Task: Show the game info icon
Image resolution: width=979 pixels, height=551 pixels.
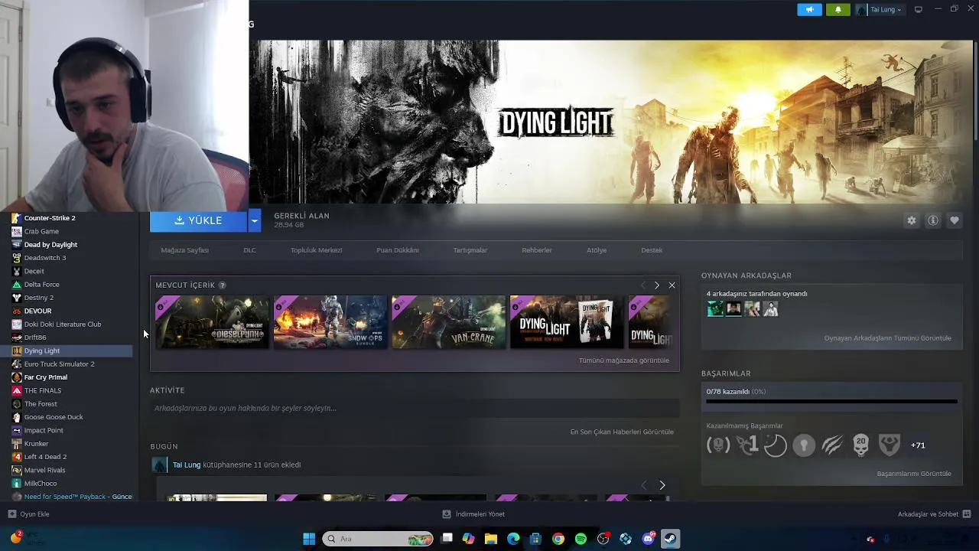Action: (933, 220)
